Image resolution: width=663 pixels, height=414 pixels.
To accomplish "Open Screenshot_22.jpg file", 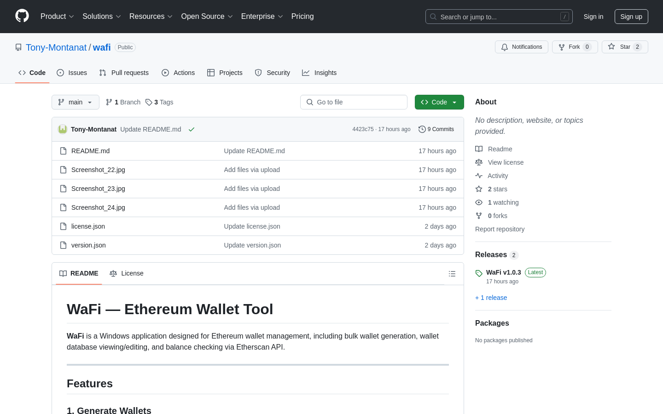I will (x=98, y=170).
